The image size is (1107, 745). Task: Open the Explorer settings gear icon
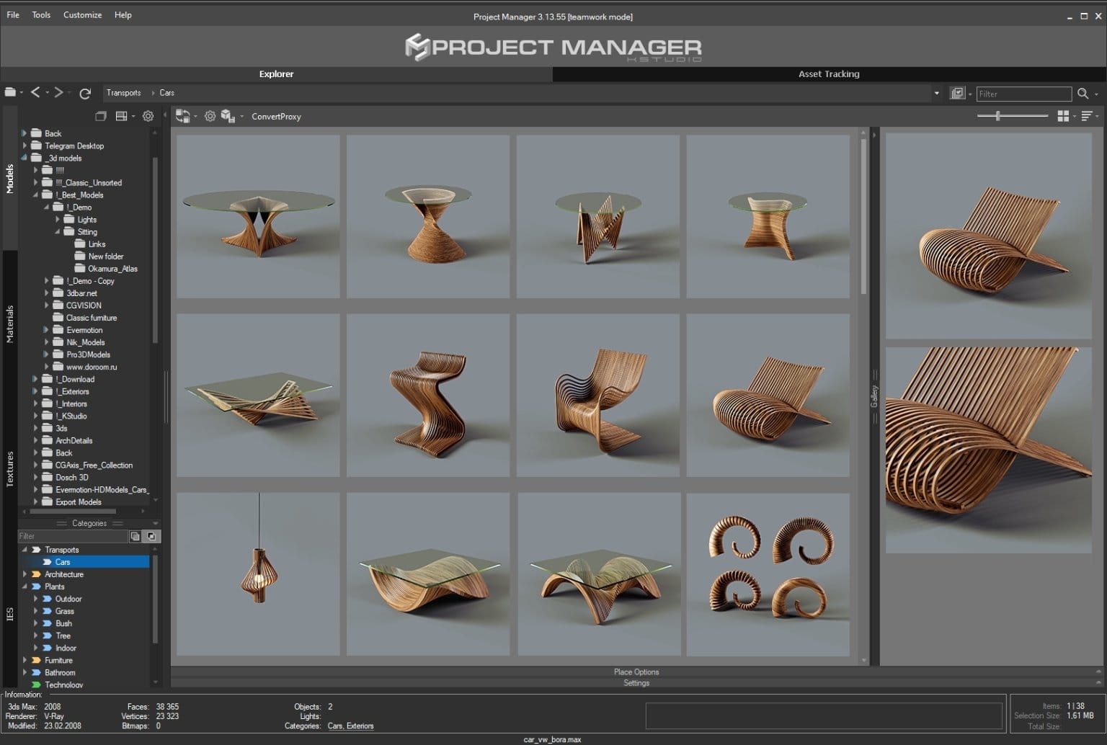click(x=148, y=116)
